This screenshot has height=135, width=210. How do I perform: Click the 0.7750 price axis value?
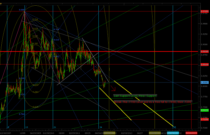(204, 97)
